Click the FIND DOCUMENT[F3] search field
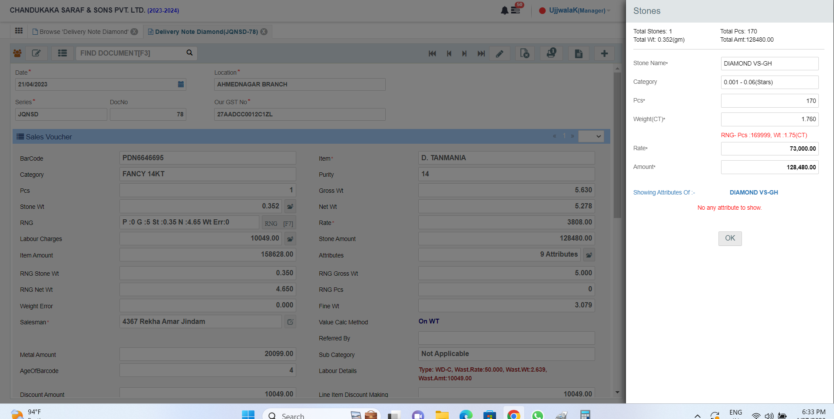This screenshot has height=419, width=834. (130, 53)
